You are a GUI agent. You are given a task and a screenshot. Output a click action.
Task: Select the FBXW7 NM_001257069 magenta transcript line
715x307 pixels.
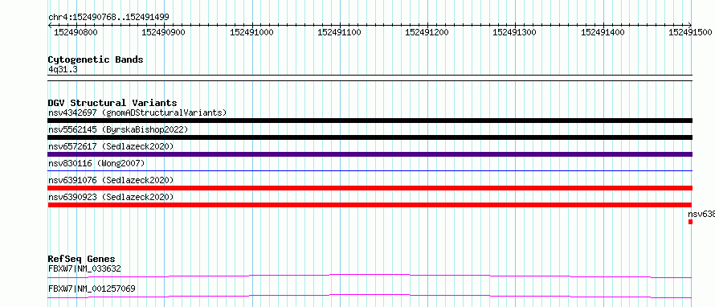pyautogui.click(x=370, y=296)
